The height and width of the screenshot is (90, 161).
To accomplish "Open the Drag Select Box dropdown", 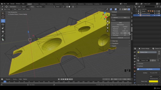I will pyautogui.click(x=41, y=7).
